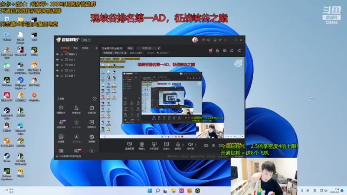Screen dimensions: 347x195
Task: Click the padlock icon beside the bell
Action: [217, 51]
